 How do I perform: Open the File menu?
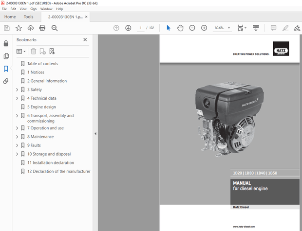pos(4,9)
